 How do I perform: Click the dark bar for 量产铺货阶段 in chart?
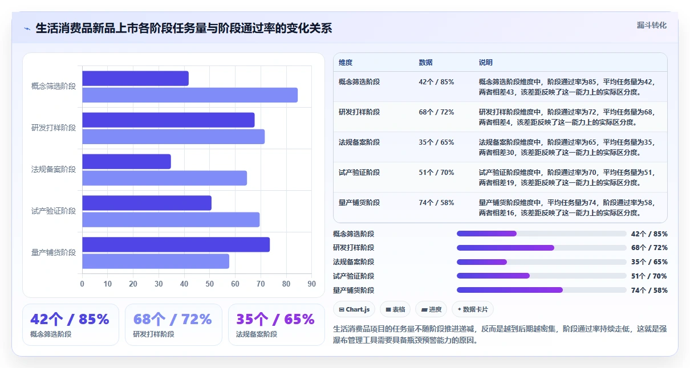click(176, 245)
